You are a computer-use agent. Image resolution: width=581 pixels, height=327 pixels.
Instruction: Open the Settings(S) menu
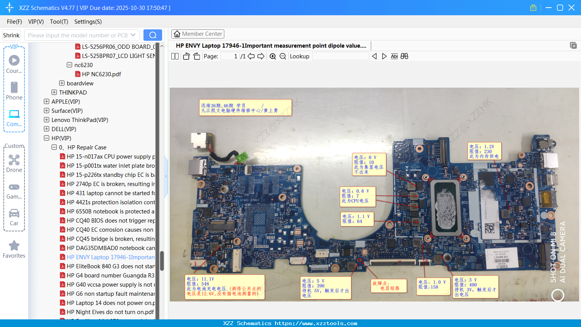click(88, 22)
